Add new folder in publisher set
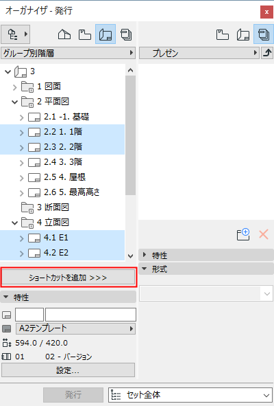 click(243, 234)
